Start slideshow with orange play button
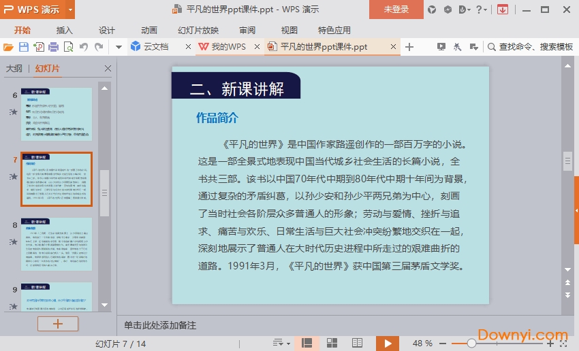579x351 pixels. [387, 343]
